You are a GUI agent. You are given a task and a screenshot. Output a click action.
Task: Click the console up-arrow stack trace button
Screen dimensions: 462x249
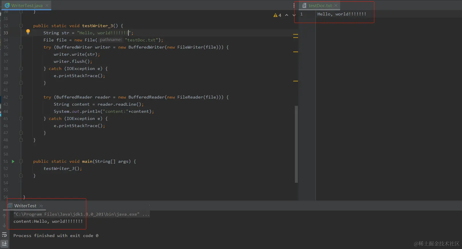[x=4, y=216]
